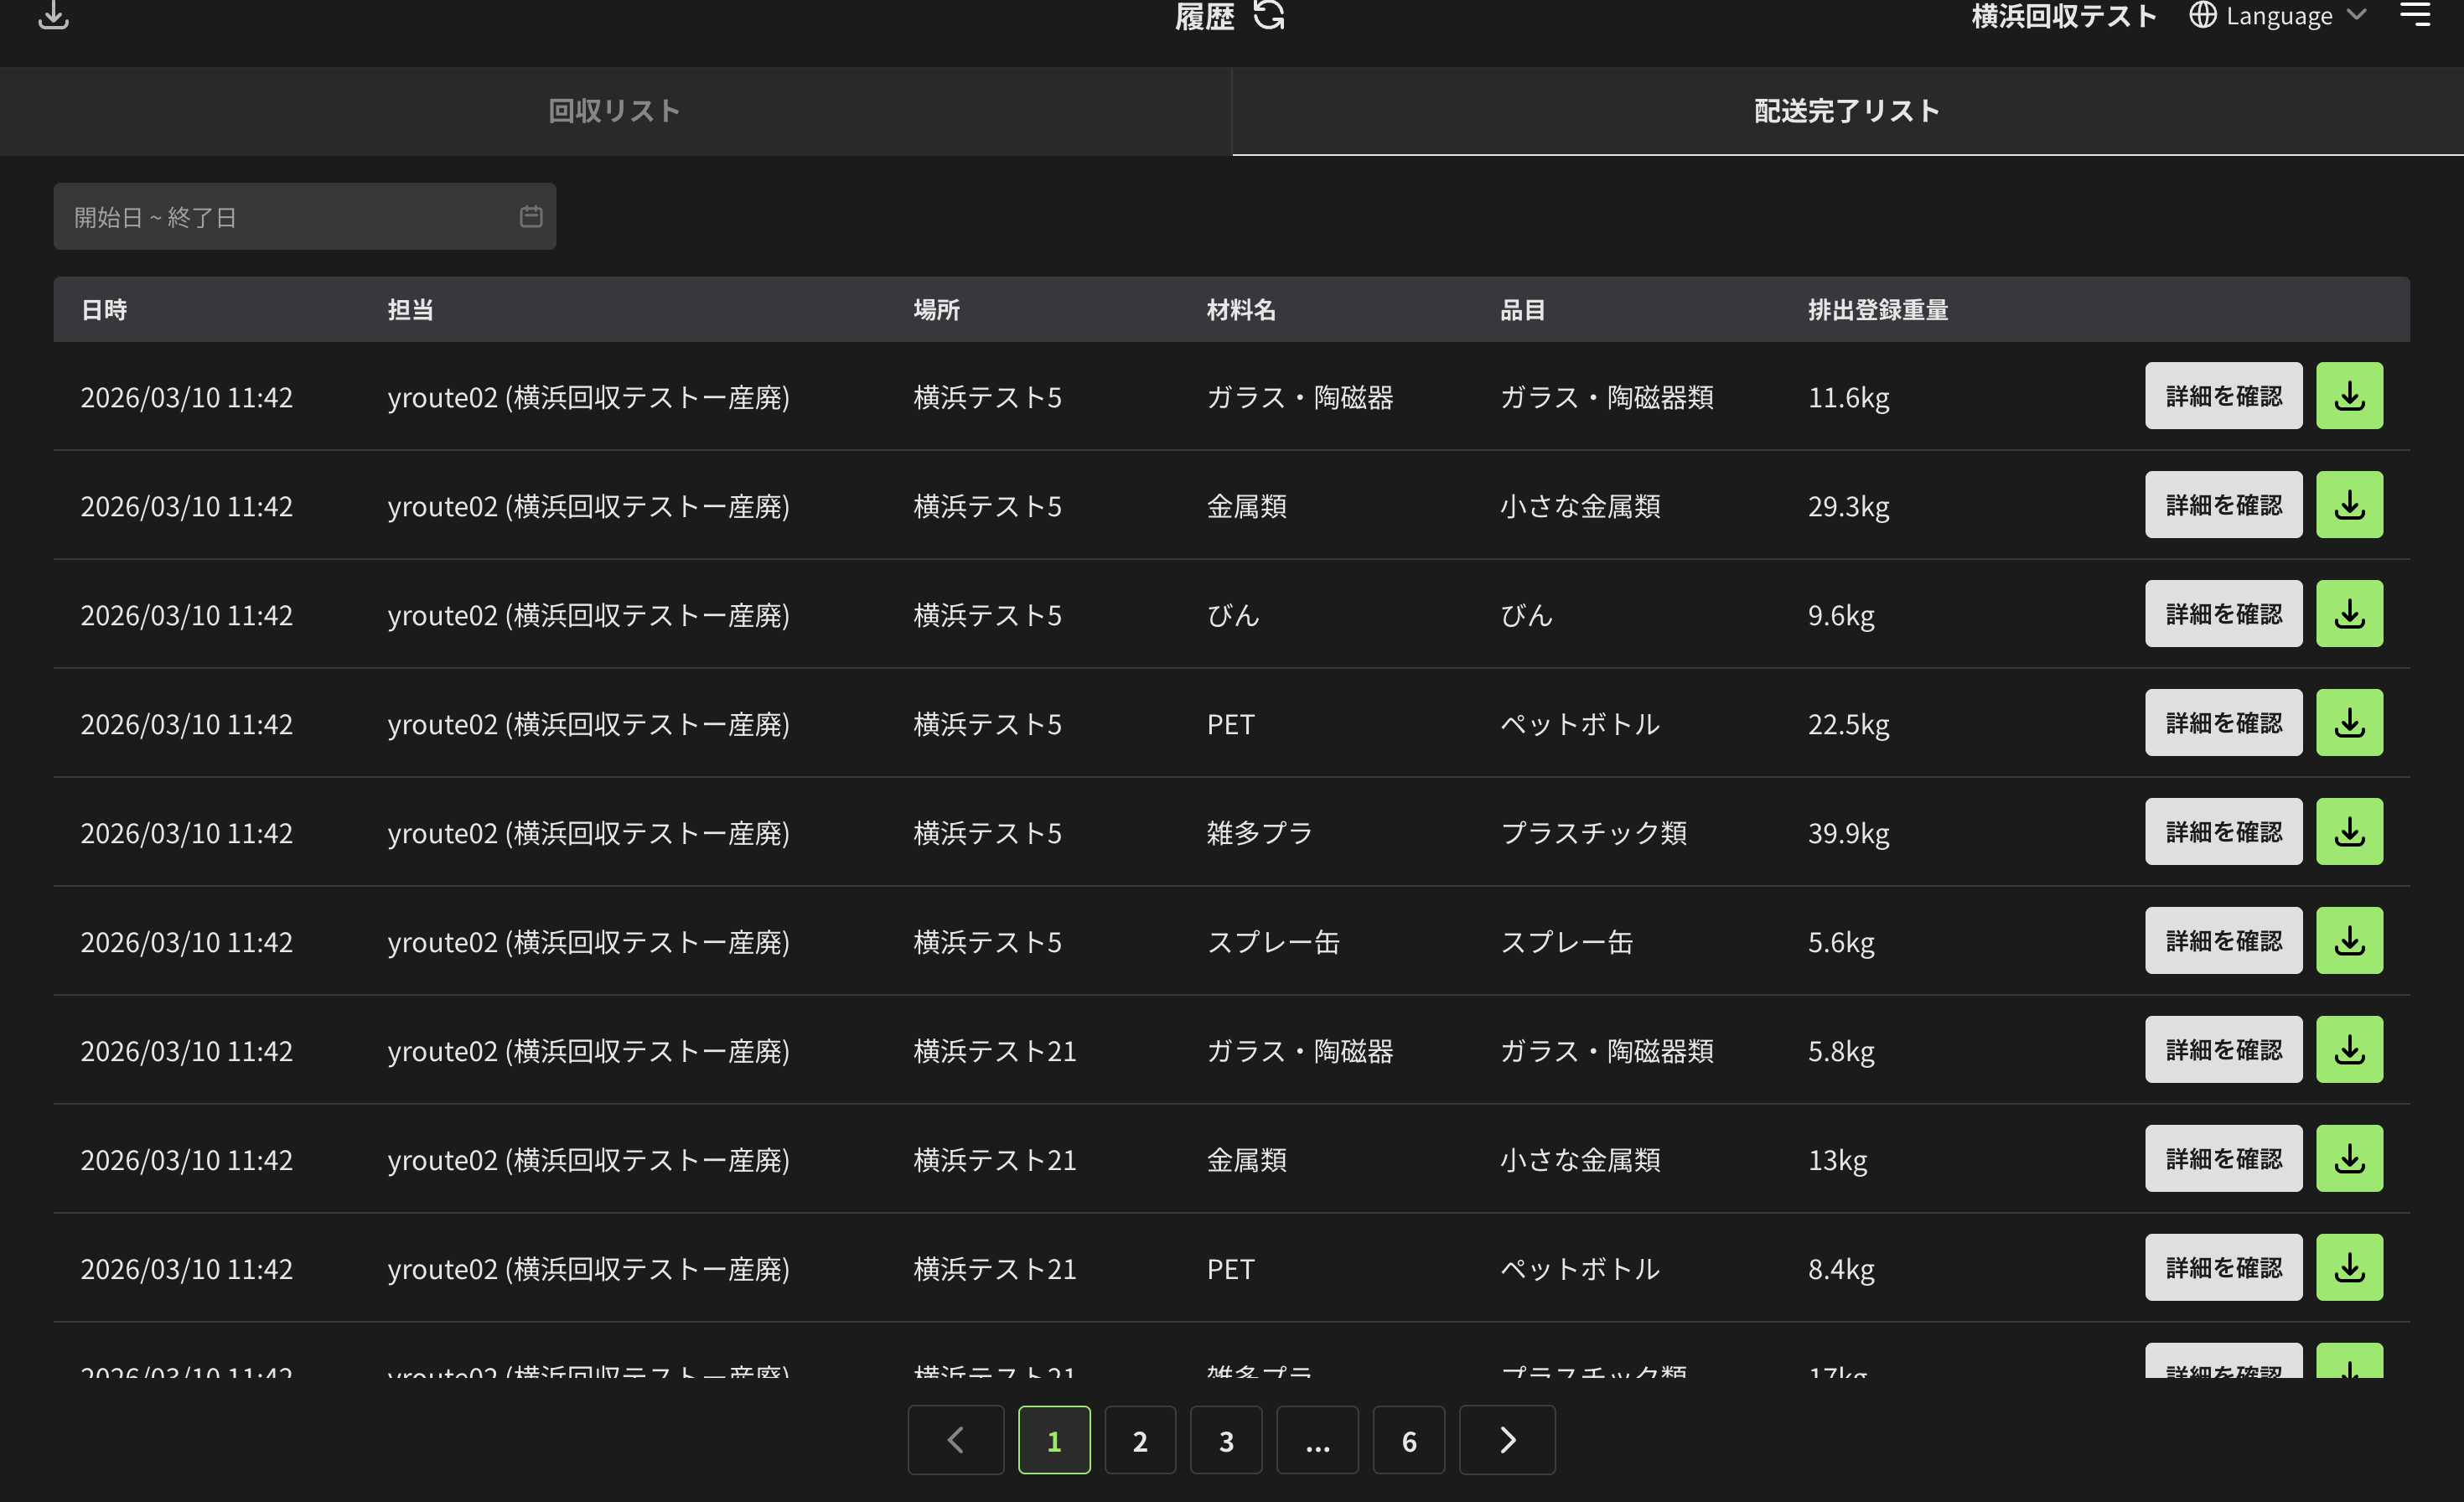Click 横浜テスト5 in the 11.6kg row

988,397
